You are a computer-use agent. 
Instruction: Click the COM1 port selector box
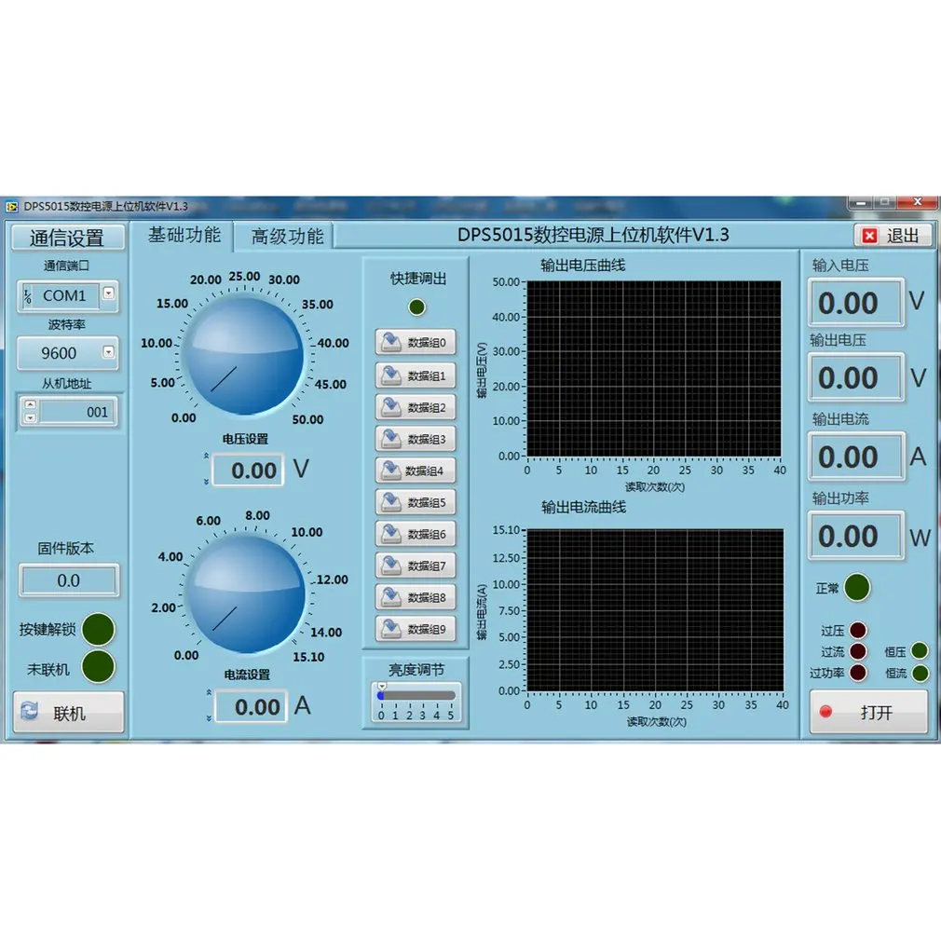pos(67,296)
